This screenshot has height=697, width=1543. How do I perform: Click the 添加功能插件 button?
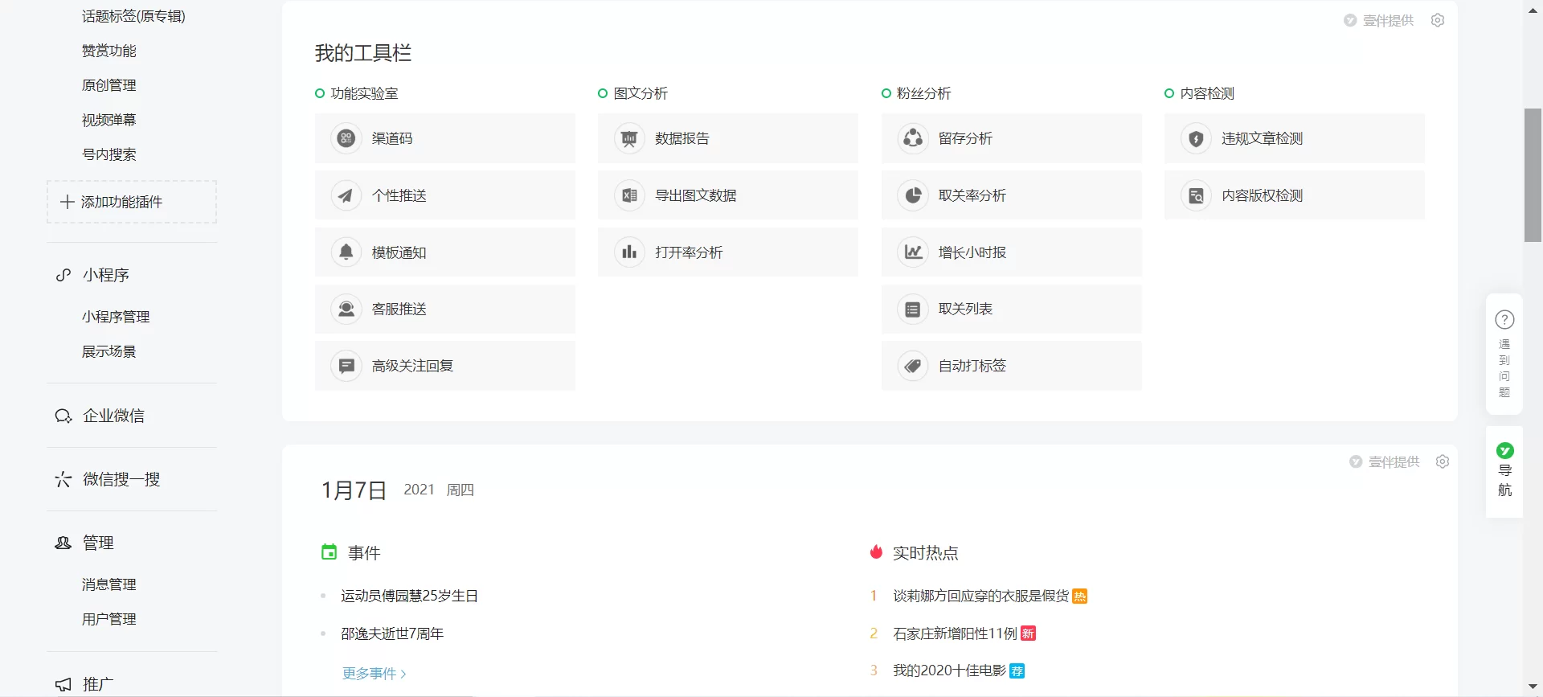132,202
